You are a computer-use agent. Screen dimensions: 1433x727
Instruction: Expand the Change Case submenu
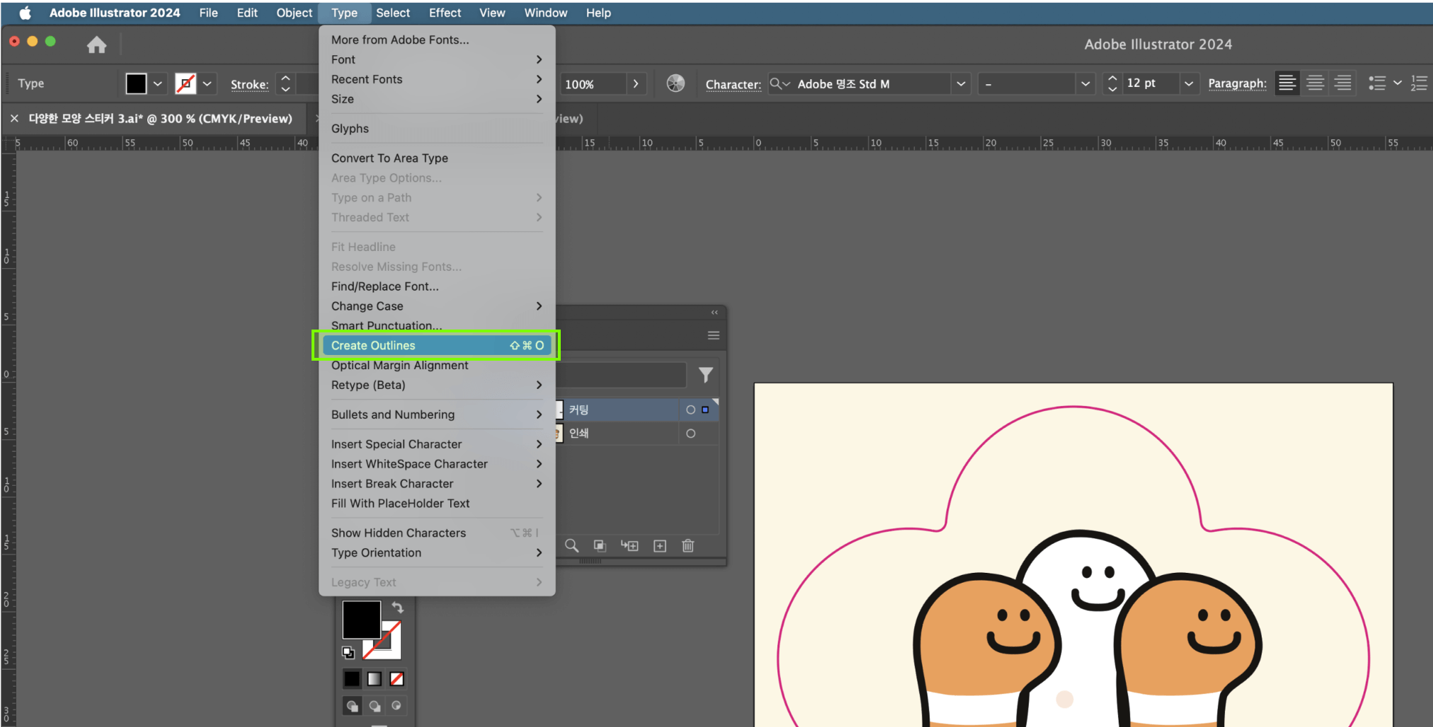539,306
